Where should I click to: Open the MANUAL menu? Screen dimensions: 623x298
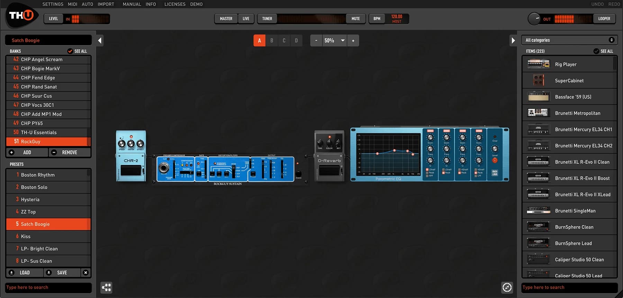click(x=132, y=4)
